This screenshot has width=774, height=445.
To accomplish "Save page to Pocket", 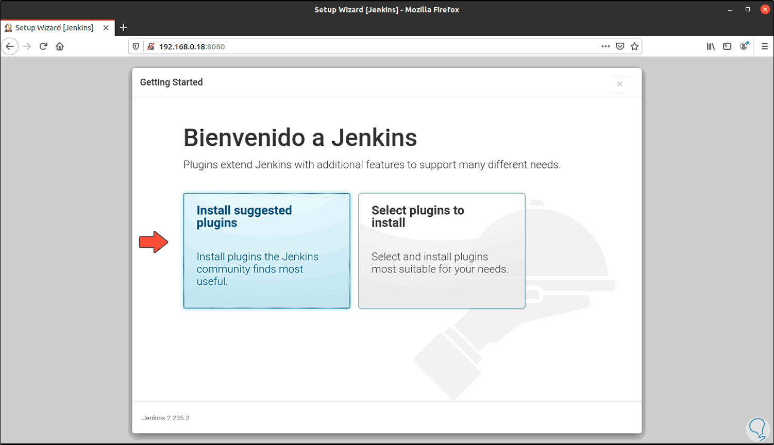I will [x=620, y=46].
